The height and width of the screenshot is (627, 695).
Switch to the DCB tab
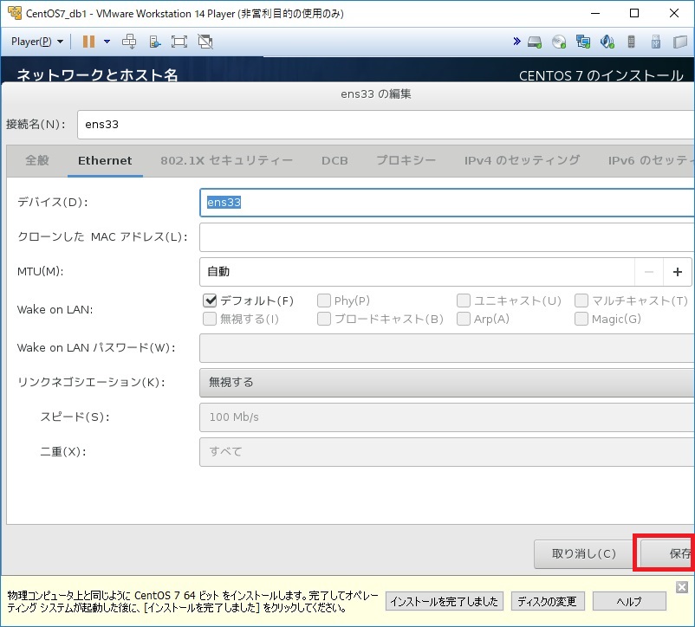point(335,160)
